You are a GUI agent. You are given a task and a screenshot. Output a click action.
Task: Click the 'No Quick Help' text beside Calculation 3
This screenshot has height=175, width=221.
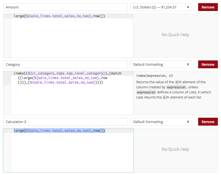click(175, 149)
